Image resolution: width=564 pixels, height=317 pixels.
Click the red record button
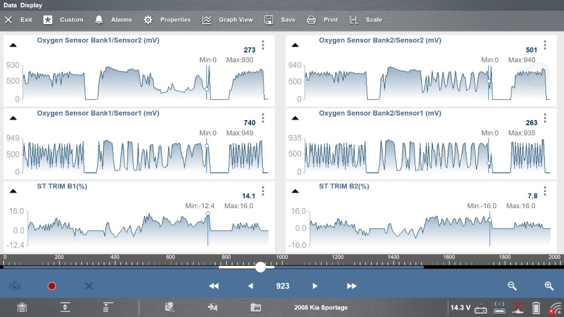52,286
